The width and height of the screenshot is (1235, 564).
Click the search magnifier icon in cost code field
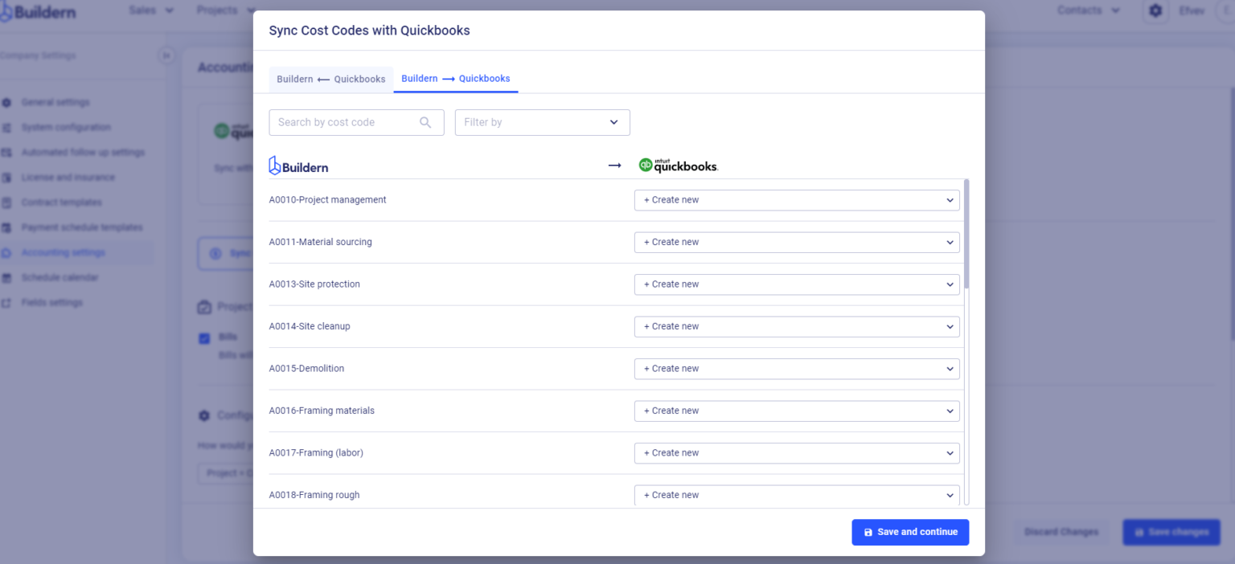point(425,122)
